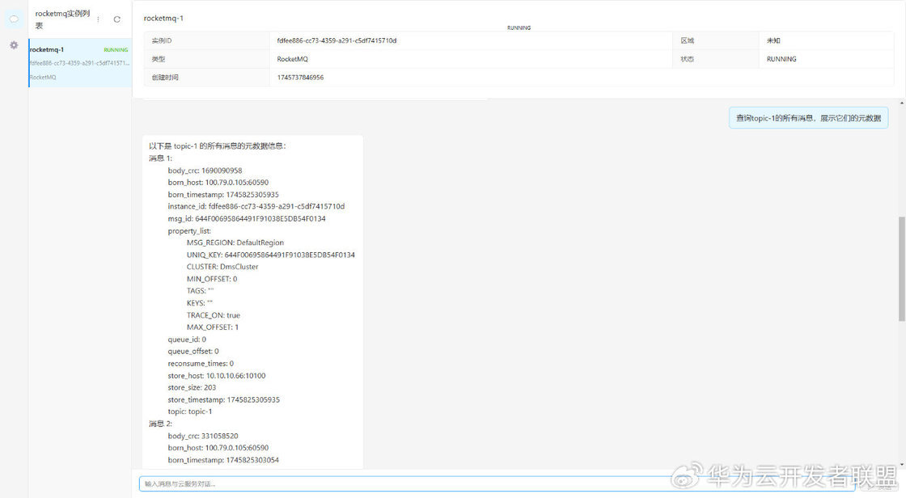The width and height of the screenshot is (906, 498).
Task: Click the KEYS property line
Action: click(x=199, y=303)
